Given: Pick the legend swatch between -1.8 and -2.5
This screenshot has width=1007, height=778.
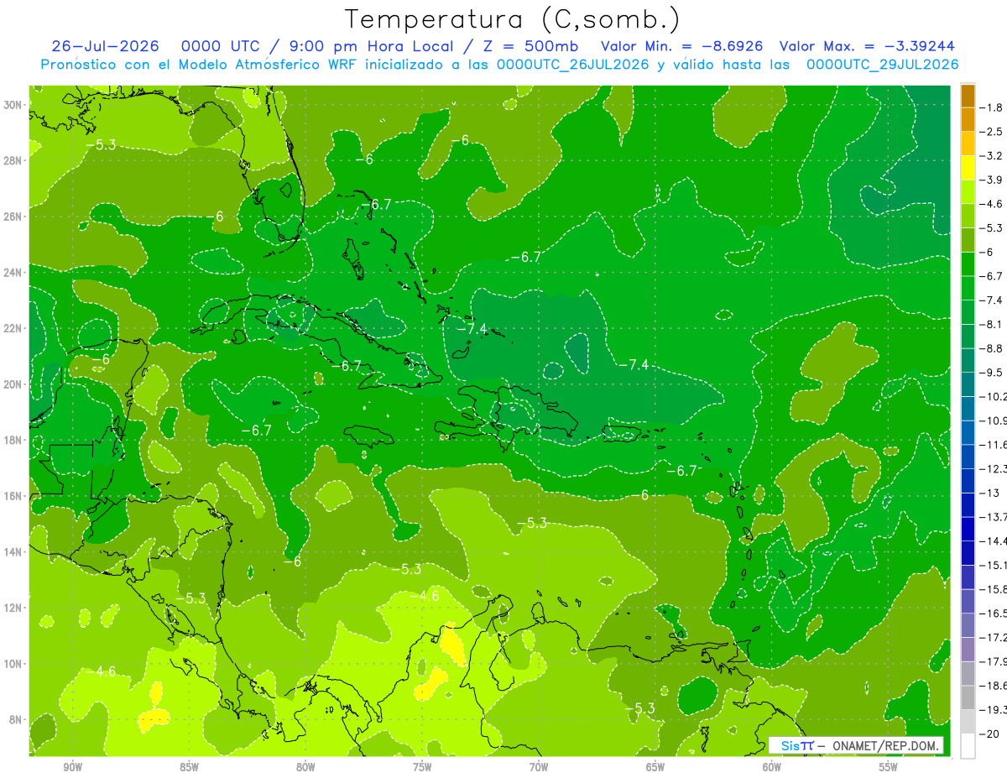Looking at the screenshot, I should [x=968, y=119].
